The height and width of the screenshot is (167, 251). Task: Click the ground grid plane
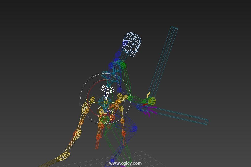(x=142, y=157)
